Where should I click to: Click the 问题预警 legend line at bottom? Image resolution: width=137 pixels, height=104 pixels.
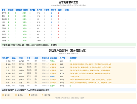tap(70, 98)
